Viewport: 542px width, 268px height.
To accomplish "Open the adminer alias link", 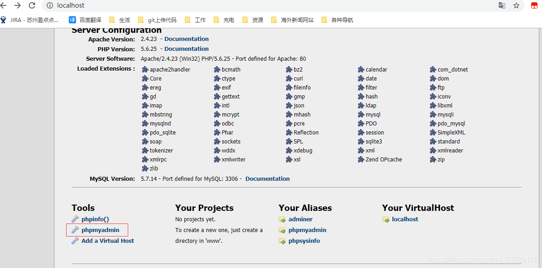I will pos(300,219).
